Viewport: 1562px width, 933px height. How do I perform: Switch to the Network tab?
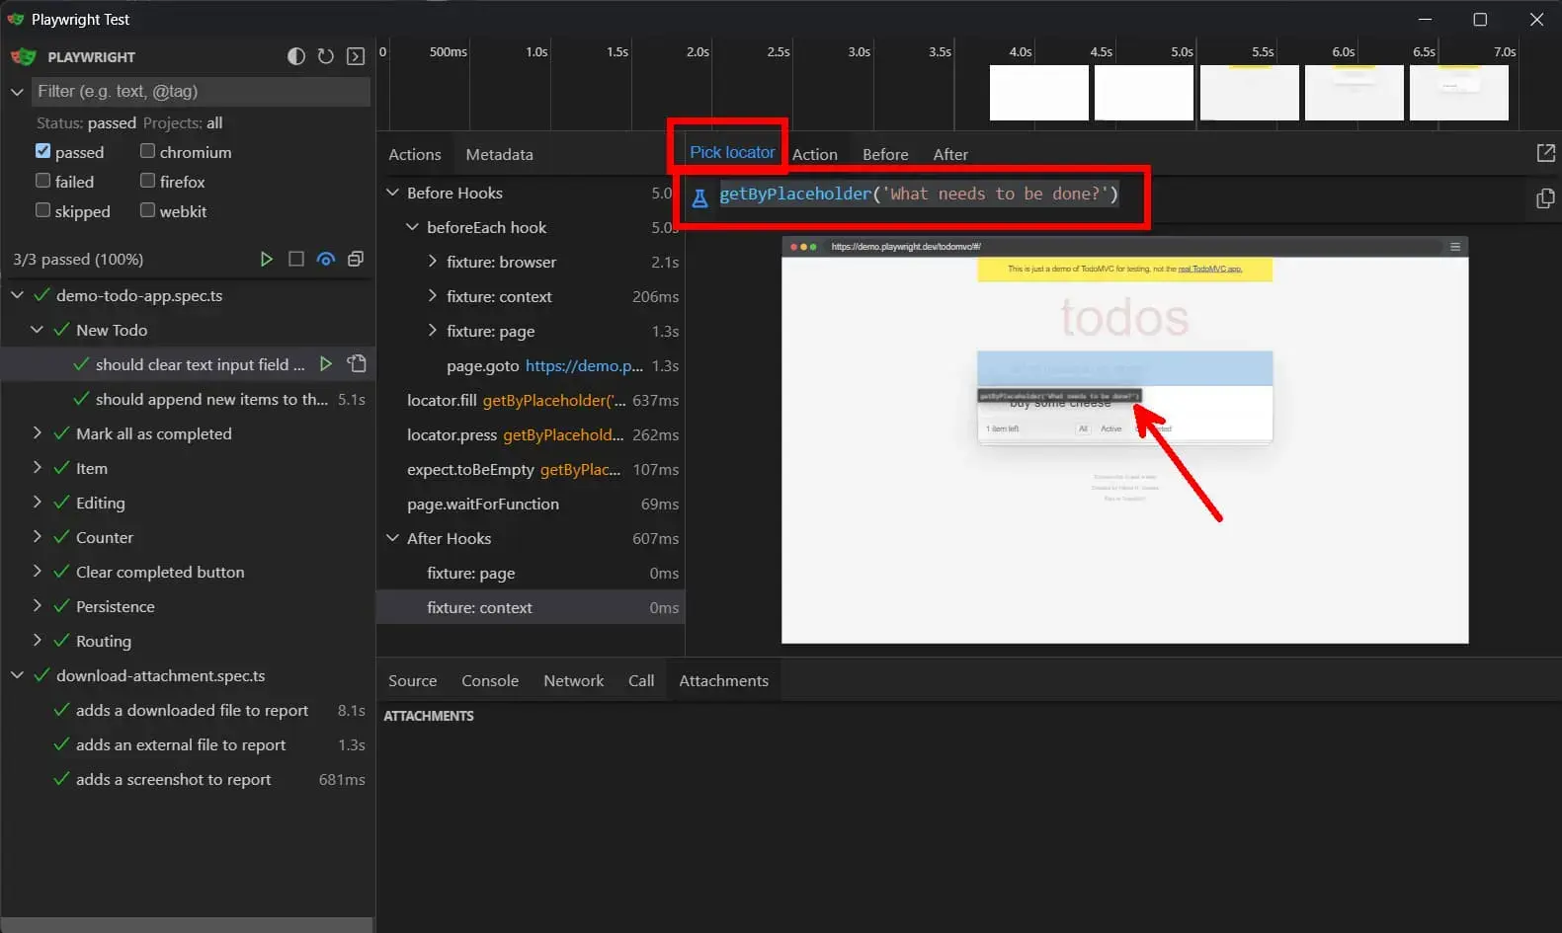click(x=573, y=680)
